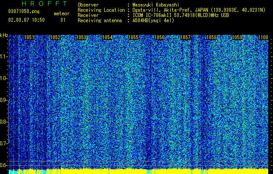
Task: Click the meteor label
Action: [62, 13]
